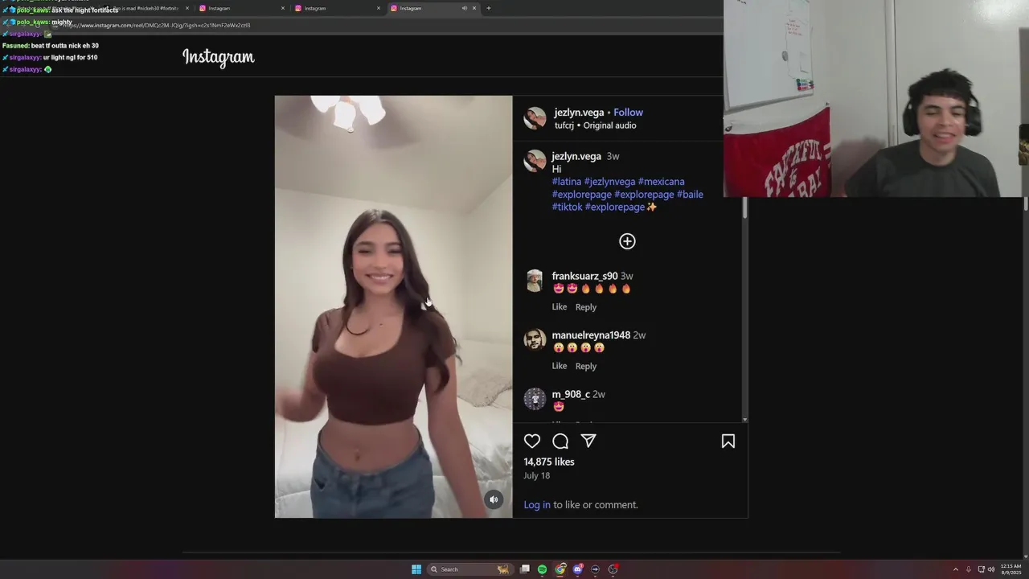Click the reel video to pause

tap(393, 306)
